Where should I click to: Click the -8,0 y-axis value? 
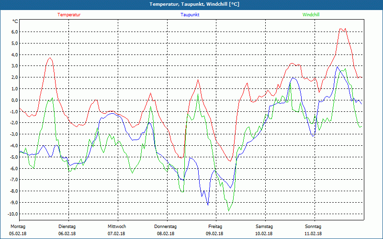[x=13, y=191]
